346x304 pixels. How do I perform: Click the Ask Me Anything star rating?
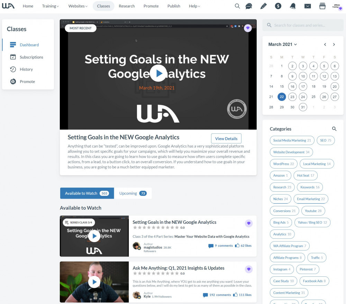click(x=156, y=273)
